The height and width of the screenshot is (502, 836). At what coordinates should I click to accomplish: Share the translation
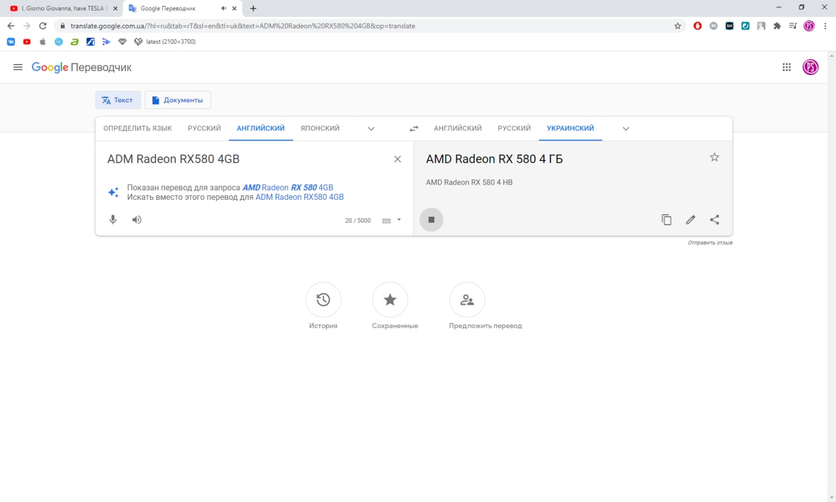[715, 220]
